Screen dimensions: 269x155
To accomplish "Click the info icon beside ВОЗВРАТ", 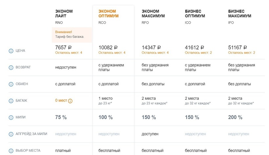I will click(10, 67).
